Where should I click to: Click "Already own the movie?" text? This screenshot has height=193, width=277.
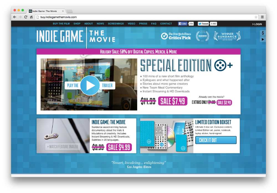(211, 97)
